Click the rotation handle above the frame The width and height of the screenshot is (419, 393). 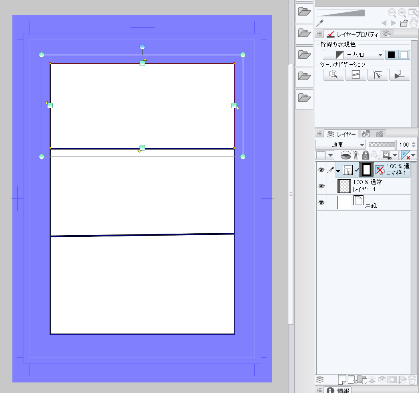click(142, 47)
